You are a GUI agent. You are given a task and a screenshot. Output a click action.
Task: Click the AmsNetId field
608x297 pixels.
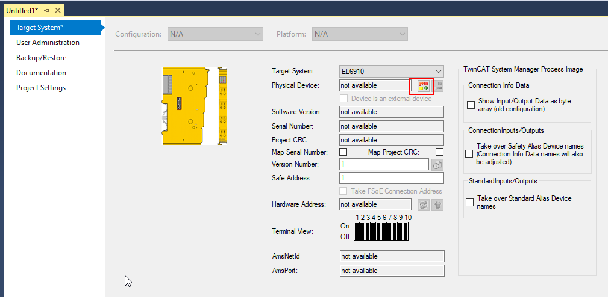(x=392, y=256)
